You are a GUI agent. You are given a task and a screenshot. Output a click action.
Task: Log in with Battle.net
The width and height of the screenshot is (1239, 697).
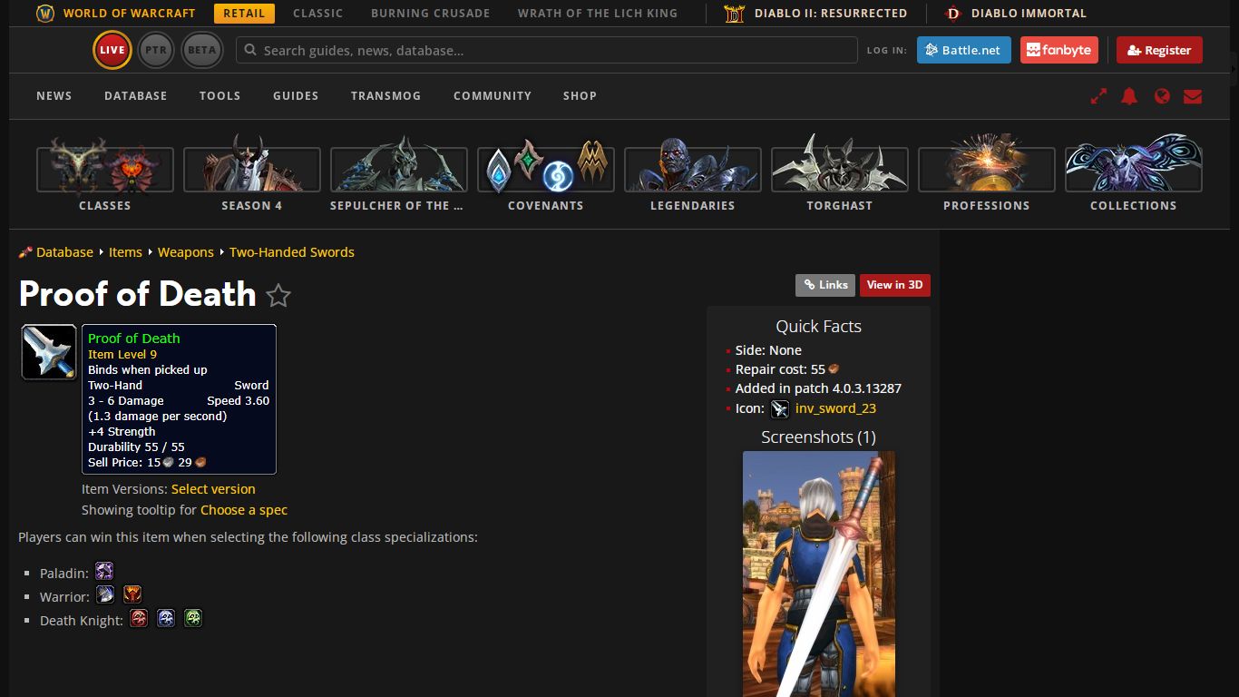coord(963,50)
